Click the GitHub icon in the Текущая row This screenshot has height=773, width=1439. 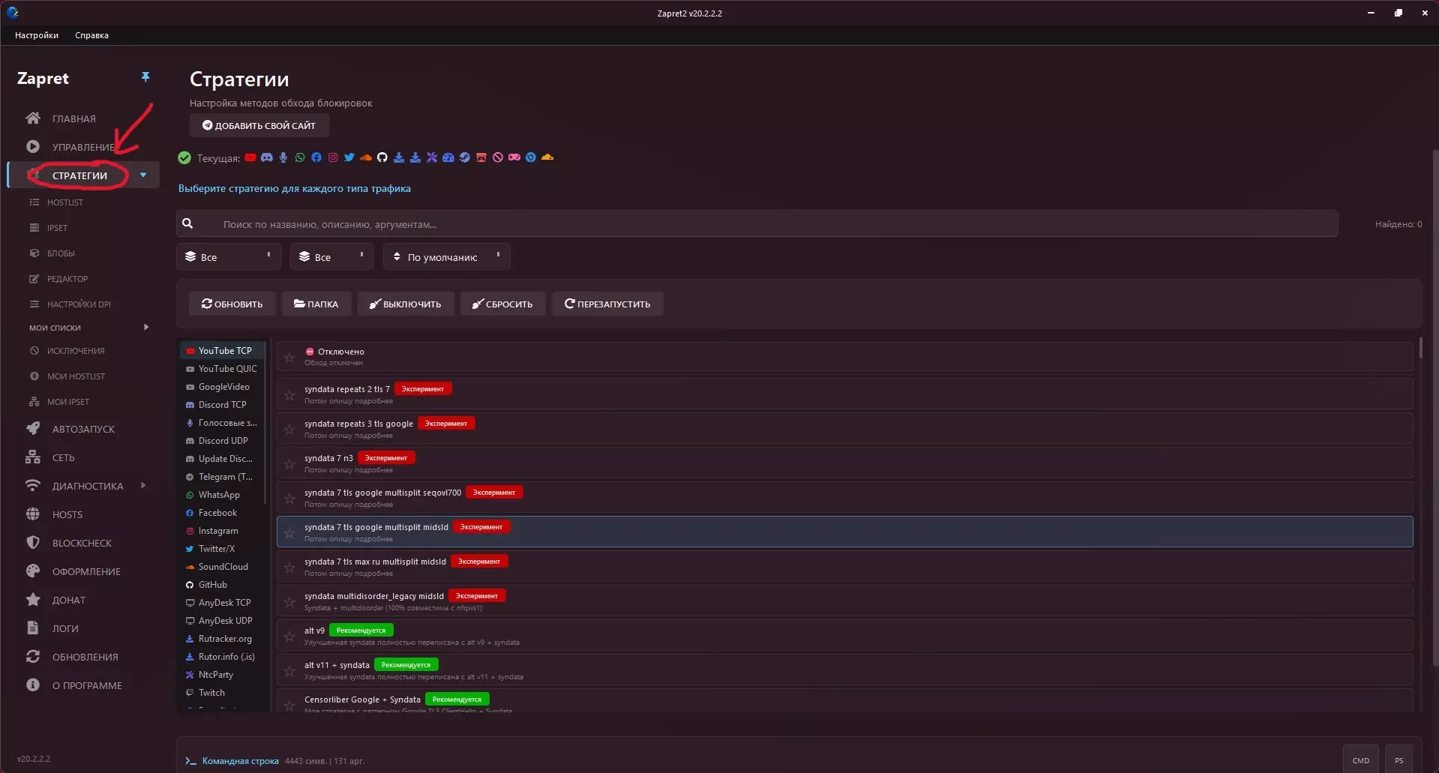coord(382,157)
